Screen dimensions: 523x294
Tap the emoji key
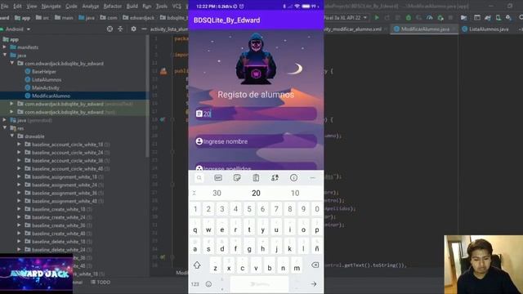coord(209,284)
